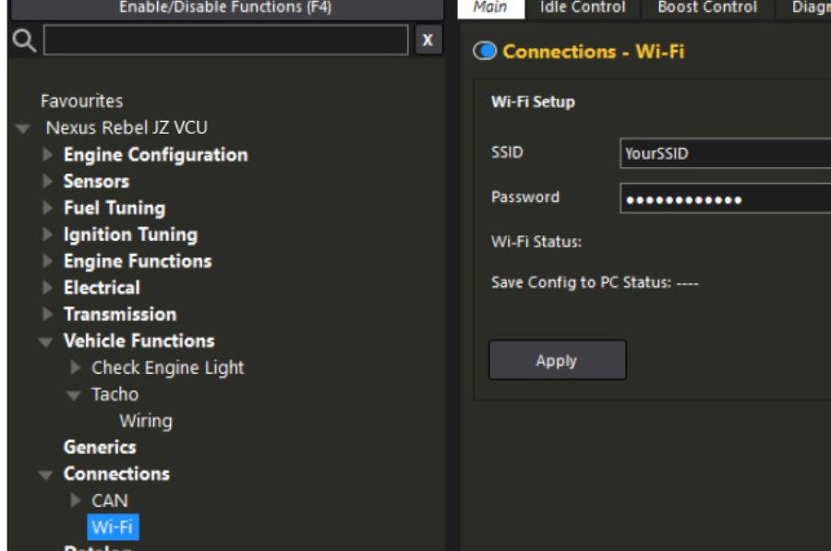This screenshot has height=551, width=831.
Task: Expand the Engine Configuration tree node
Action: [48, 155]
